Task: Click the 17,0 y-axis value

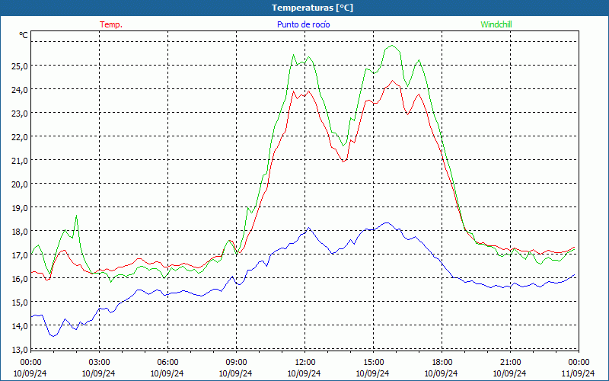Action: 20,255
